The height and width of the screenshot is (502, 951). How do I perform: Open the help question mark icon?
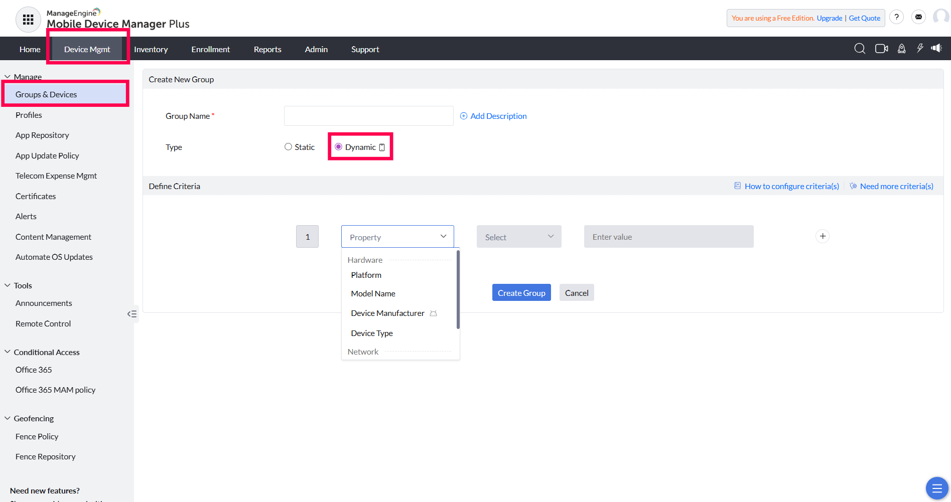[x=896, y=17]
